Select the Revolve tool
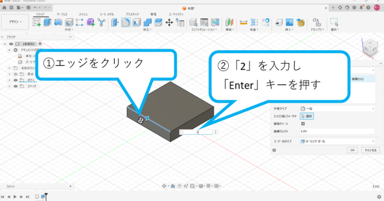Screen dimensions: 384x201 point(58,23)
